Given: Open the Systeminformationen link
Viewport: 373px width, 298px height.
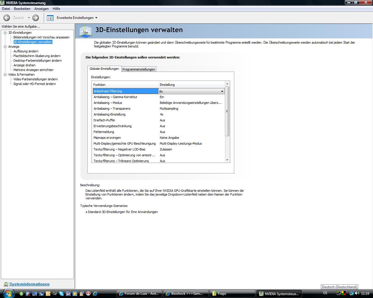Looking at the screenshot, I should point(29,284).
